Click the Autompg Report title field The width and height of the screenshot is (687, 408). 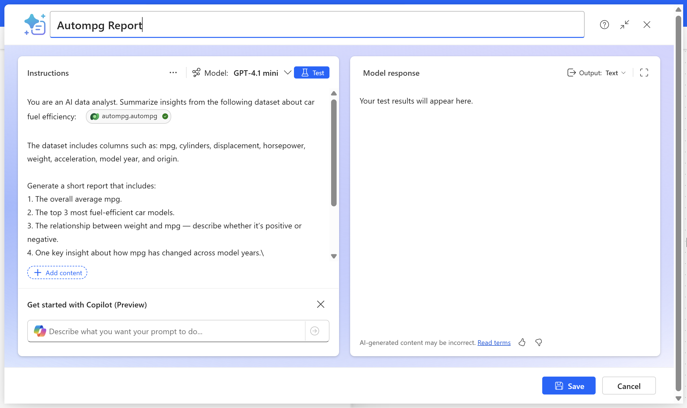point(317,25)
